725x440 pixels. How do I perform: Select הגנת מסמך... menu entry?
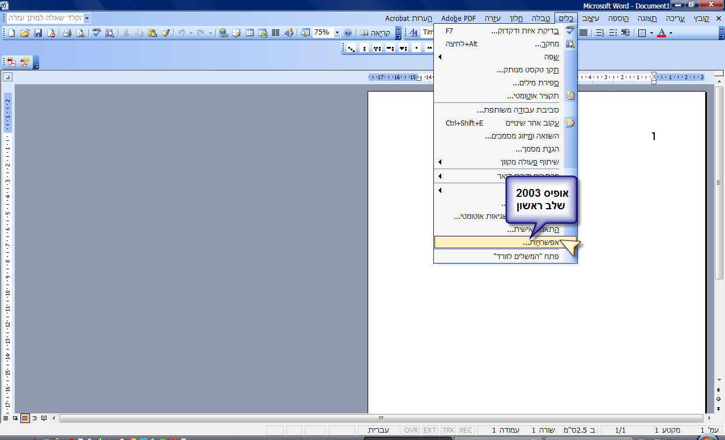[x=505, y=149]
